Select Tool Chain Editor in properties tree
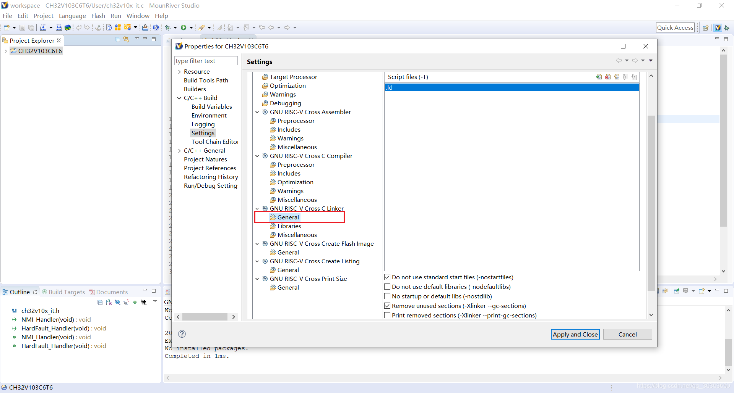The height and width of the screenshot is (393, 734). [214, 142]
